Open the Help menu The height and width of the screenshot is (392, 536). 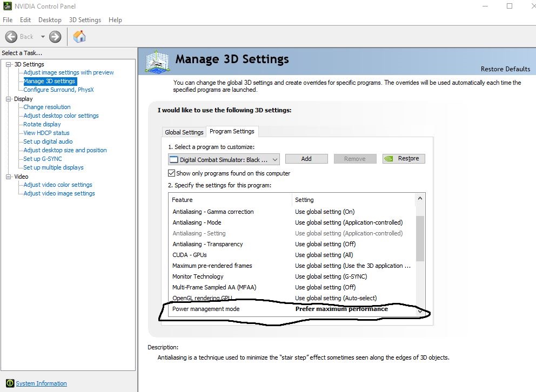pyautogui.click(x=115, y=20)
